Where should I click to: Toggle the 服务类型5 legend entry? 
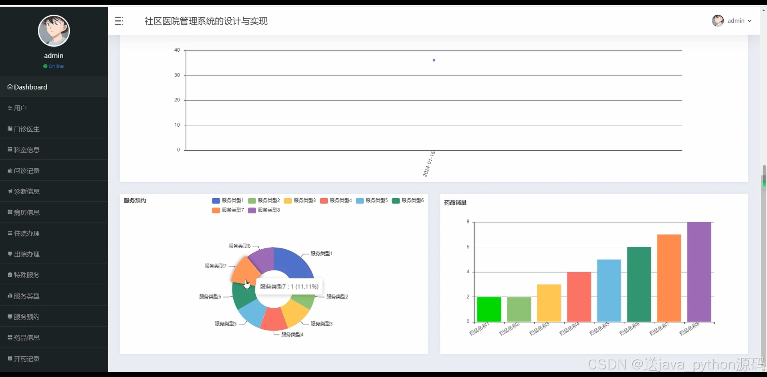(372, 200)
